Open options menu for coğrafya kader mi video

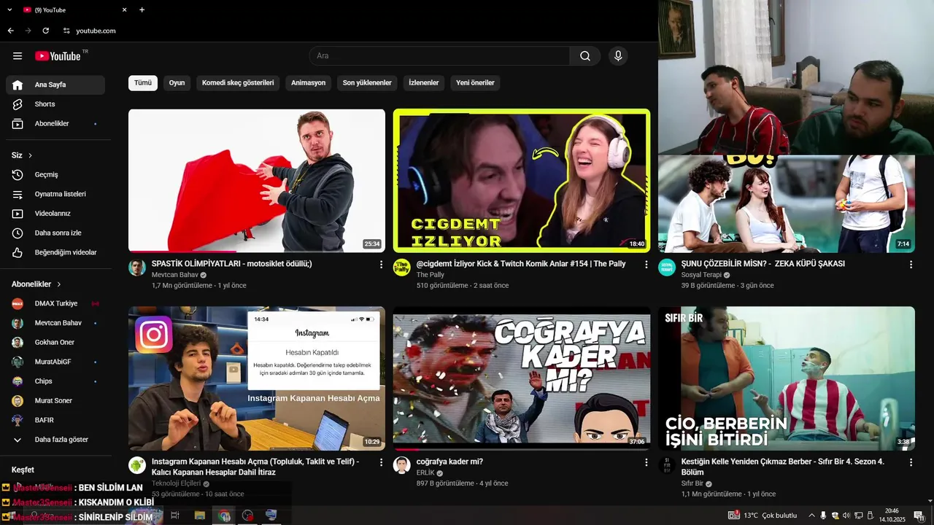click(646, 462)
